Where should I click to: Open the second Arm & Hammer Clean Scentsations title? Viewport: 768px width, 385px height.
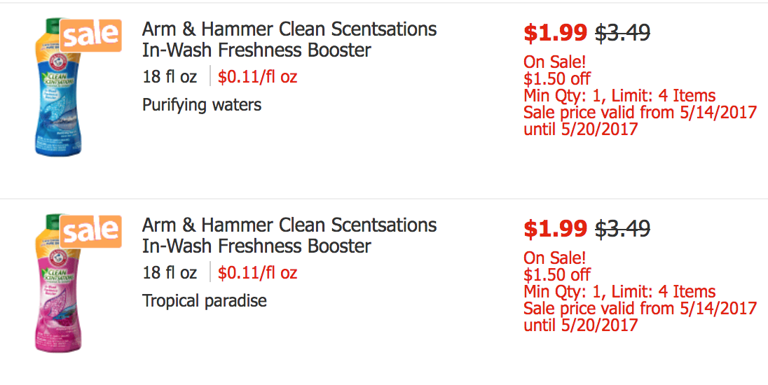point(289,235)
